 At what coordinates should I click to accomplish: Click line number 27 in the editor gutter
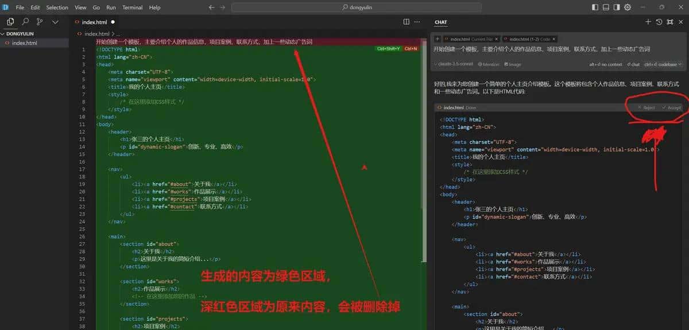[x=83, y=244]
